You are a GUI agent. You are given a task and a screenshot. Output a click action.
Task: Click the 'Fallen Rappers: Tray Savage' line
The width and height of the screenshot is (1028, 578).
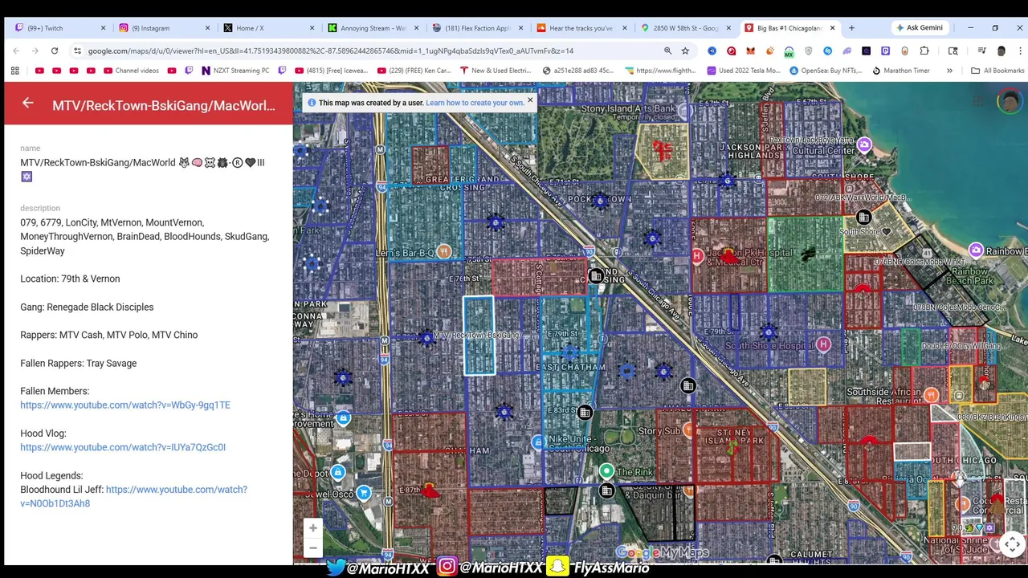pyautogui.click(x=79, y=363)
